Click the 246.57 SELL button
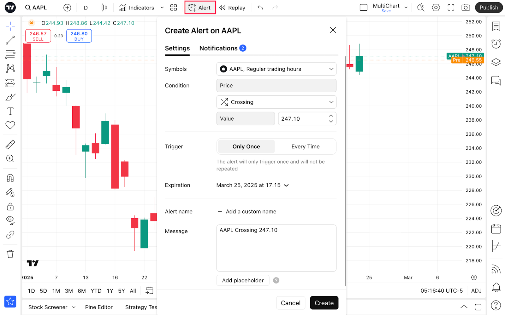Image resolution: width=505 pixels, height=315 pixels. pos(38,36)
